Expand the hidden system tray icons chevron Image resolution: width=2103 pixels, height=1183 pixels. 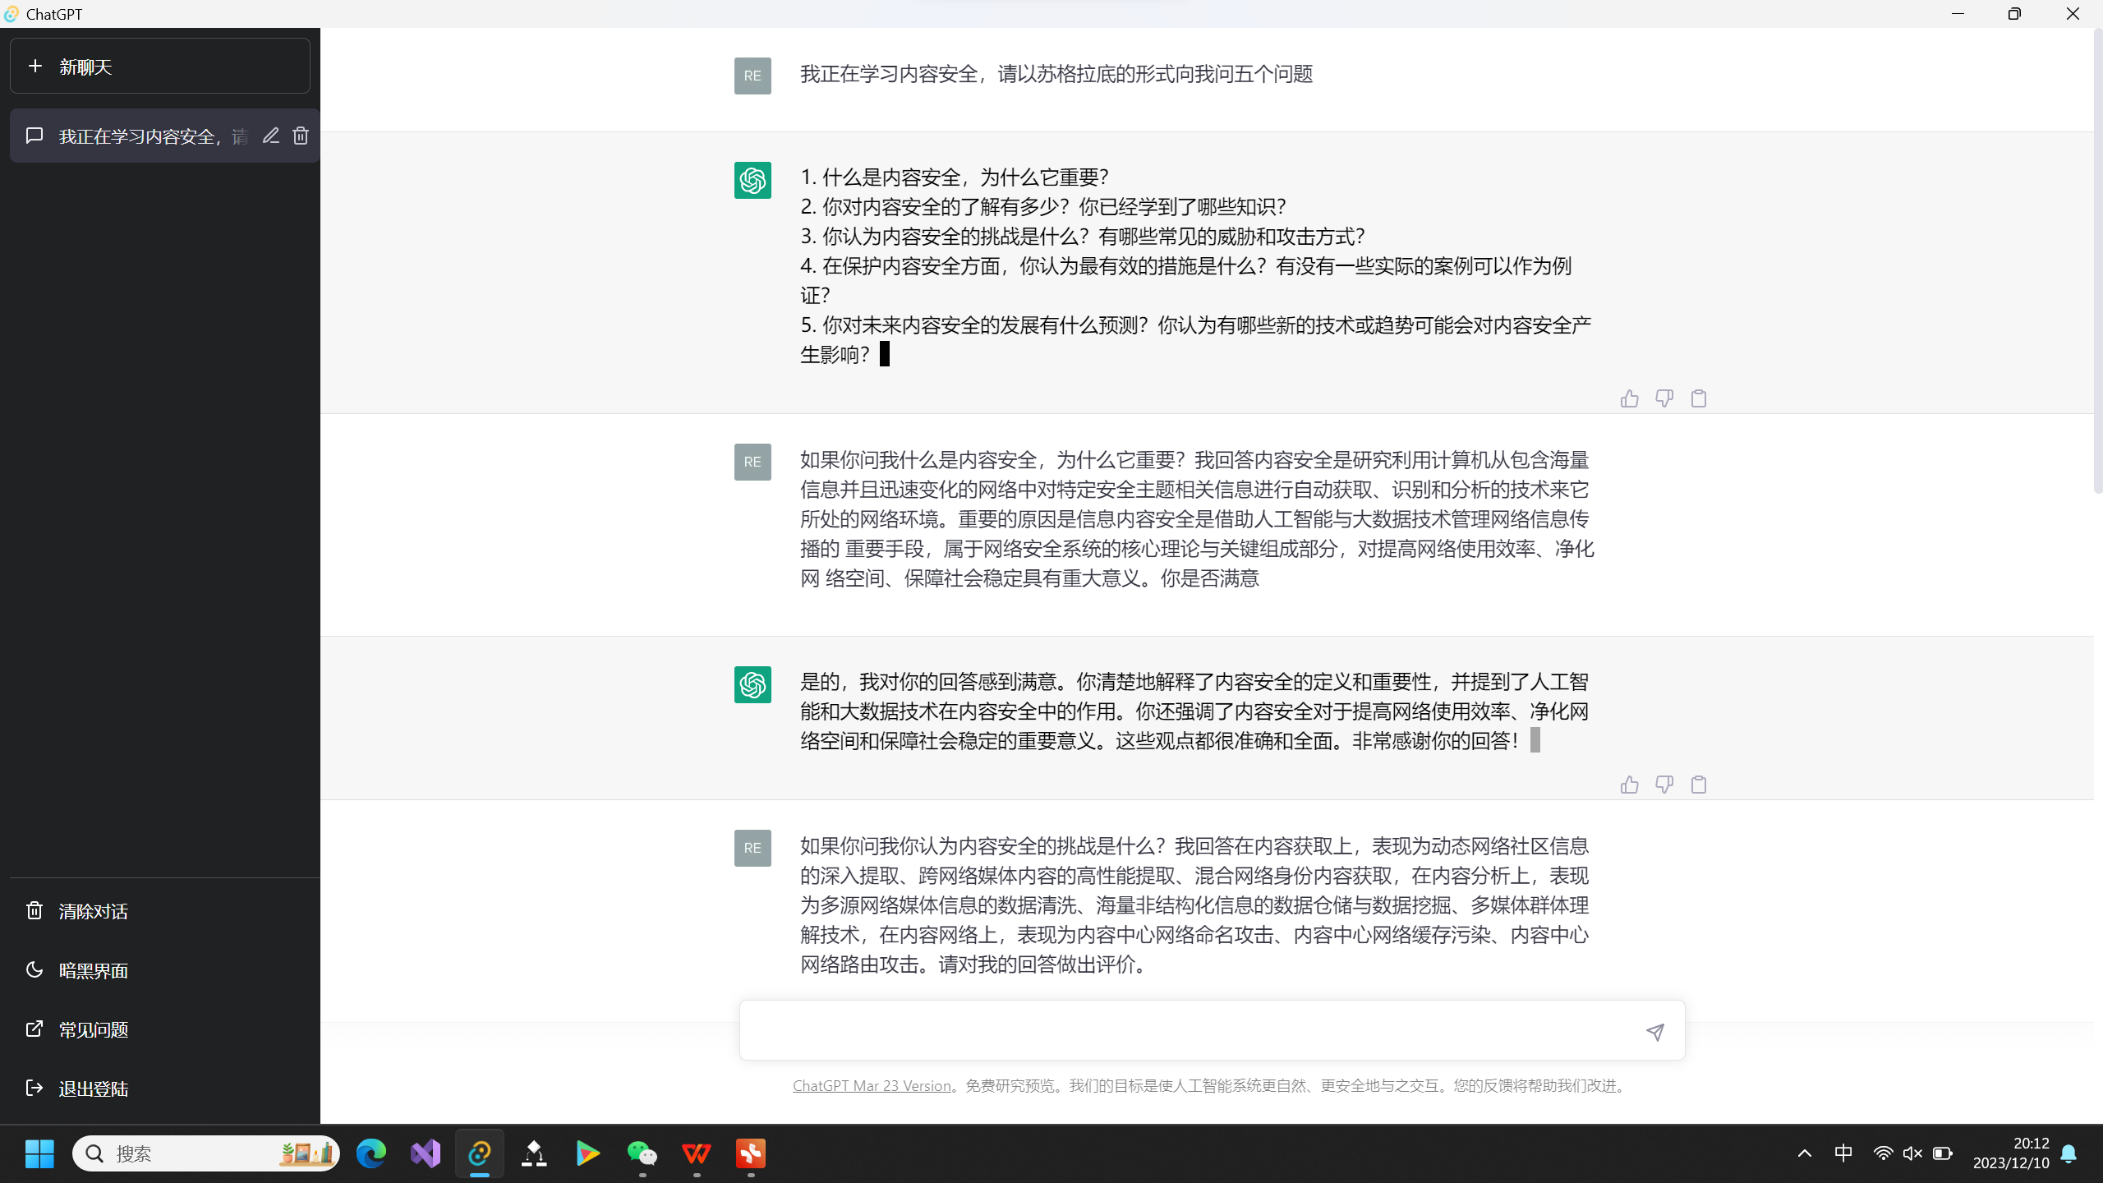click(x=1804, y=1153)
